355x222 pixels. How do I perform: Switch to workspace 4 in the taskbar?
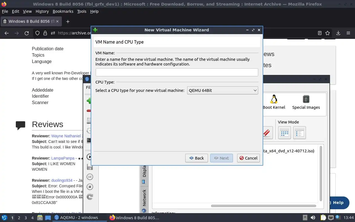[32, 218]
